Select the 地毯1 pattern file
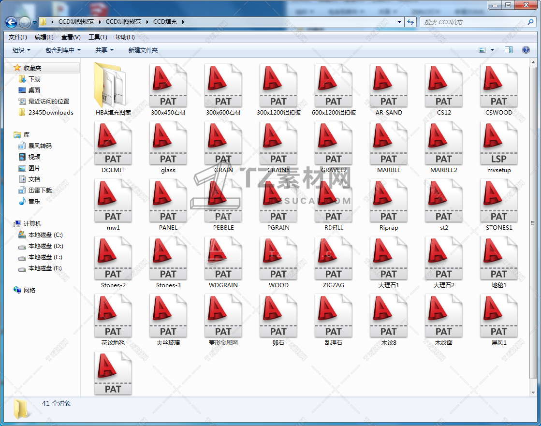The width and height of the screenshot is (541, 426). click(499, 262)
